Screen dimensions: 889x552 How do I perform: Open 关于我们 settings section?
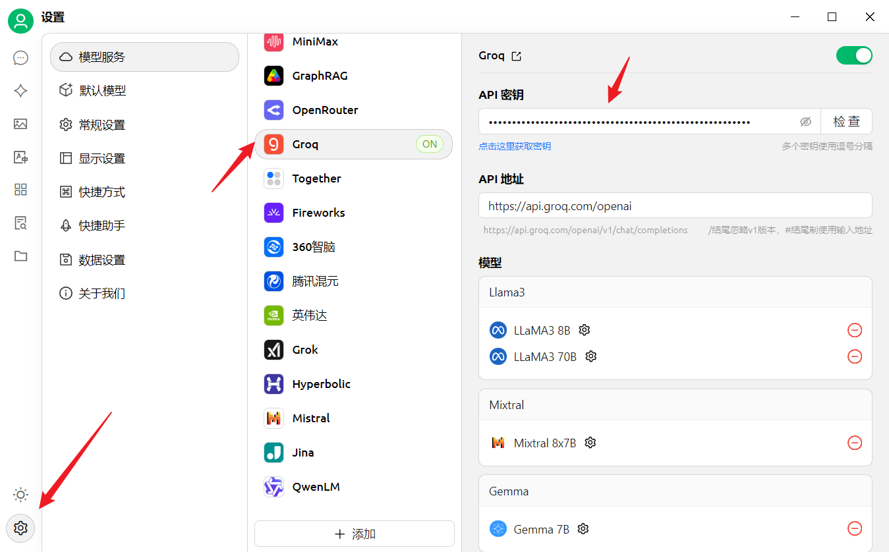144,294
